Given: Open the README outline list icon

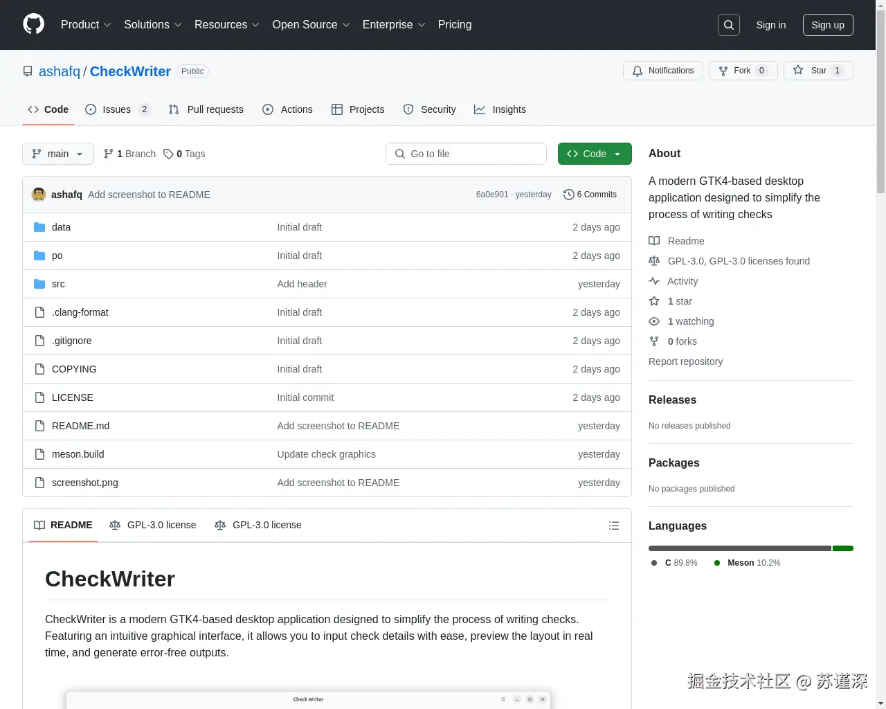Looking at the screenshot, I should pos(614,525).
